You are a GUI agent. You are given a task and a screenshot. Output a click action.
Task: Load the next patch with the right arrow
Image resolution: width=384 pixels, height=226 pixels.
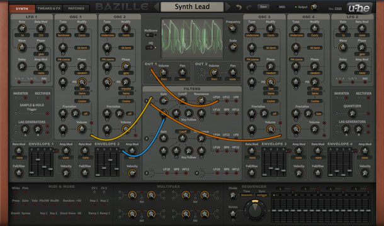228,7
